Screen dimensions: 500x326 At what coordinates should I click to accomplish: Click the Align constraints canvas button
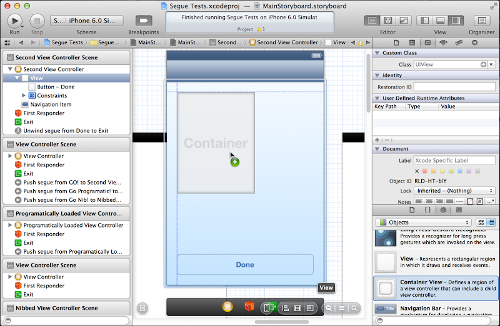(x=286, y=308)
